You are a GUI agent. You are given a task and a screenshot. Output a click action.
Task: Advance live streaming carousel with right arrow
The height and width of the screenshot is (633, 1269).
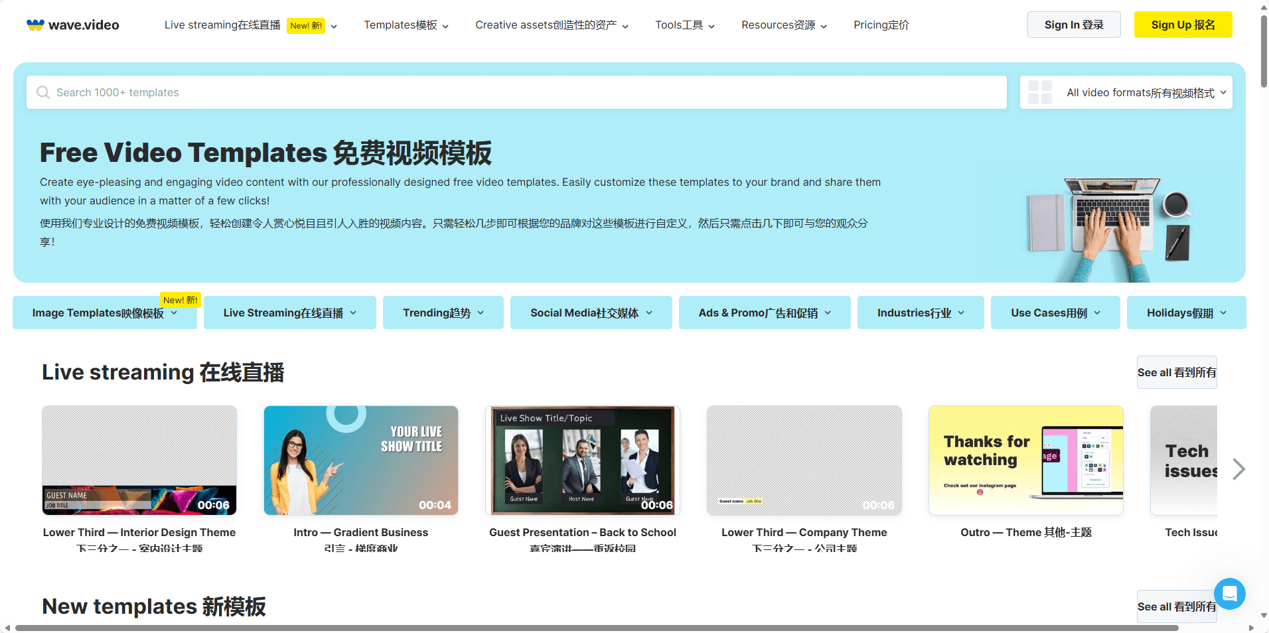[x=1238, y=469]
